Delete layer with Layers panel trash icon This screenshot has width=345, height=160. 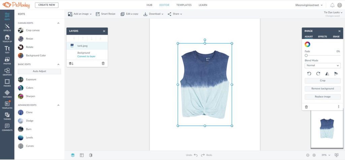click(103, 63)
